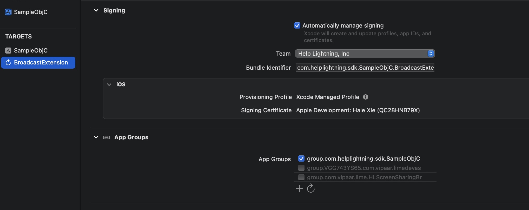Click the Team label

[283, 54]
